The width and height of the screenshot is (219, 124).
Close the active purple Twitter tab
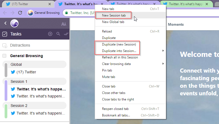102,4
